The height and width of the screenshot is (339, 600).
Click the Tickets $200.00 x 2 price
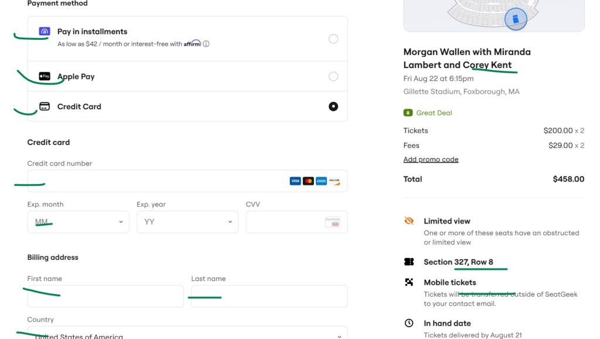564,131
